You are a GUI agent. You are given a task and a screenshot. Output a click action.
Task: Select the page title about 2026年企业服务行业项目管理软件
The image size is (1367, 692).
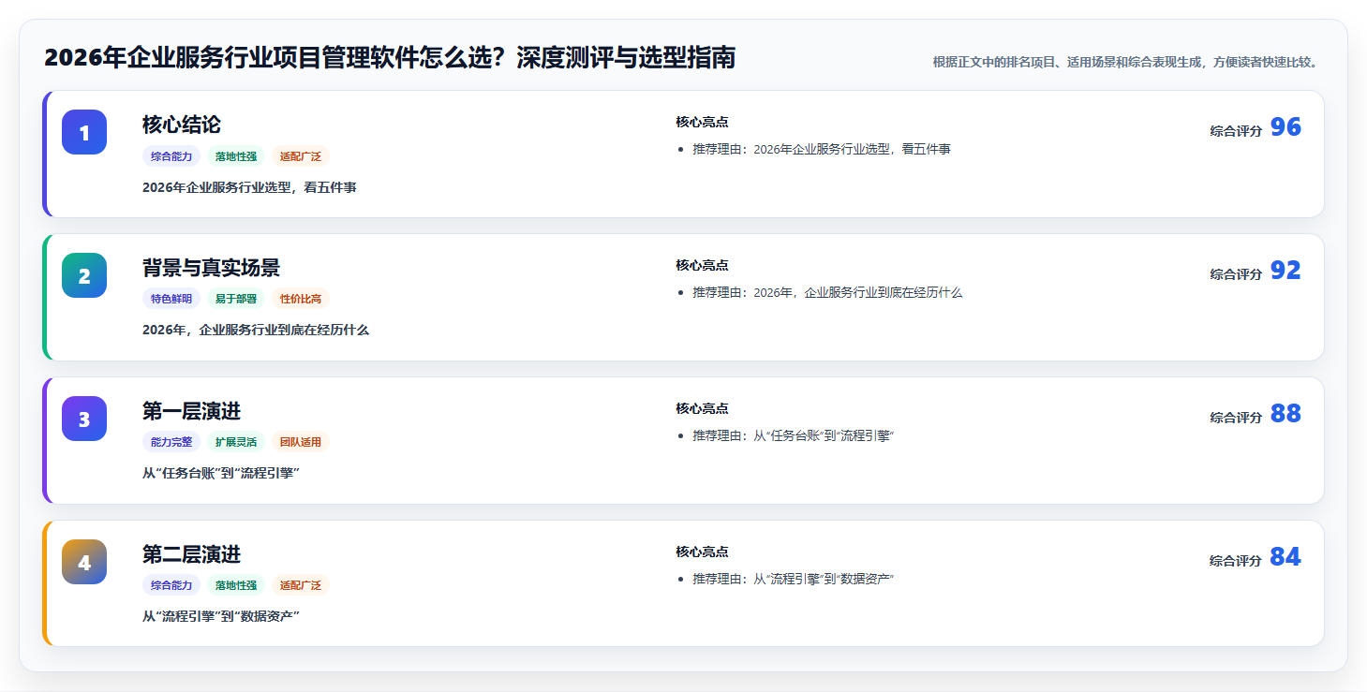point(390,58)
